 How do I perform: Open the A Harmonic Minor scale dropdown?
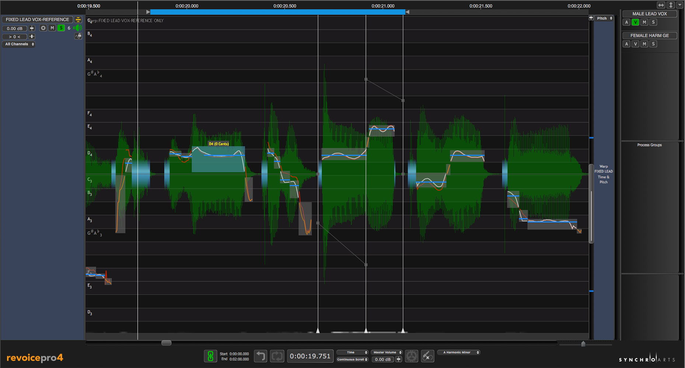pos(458,353)
